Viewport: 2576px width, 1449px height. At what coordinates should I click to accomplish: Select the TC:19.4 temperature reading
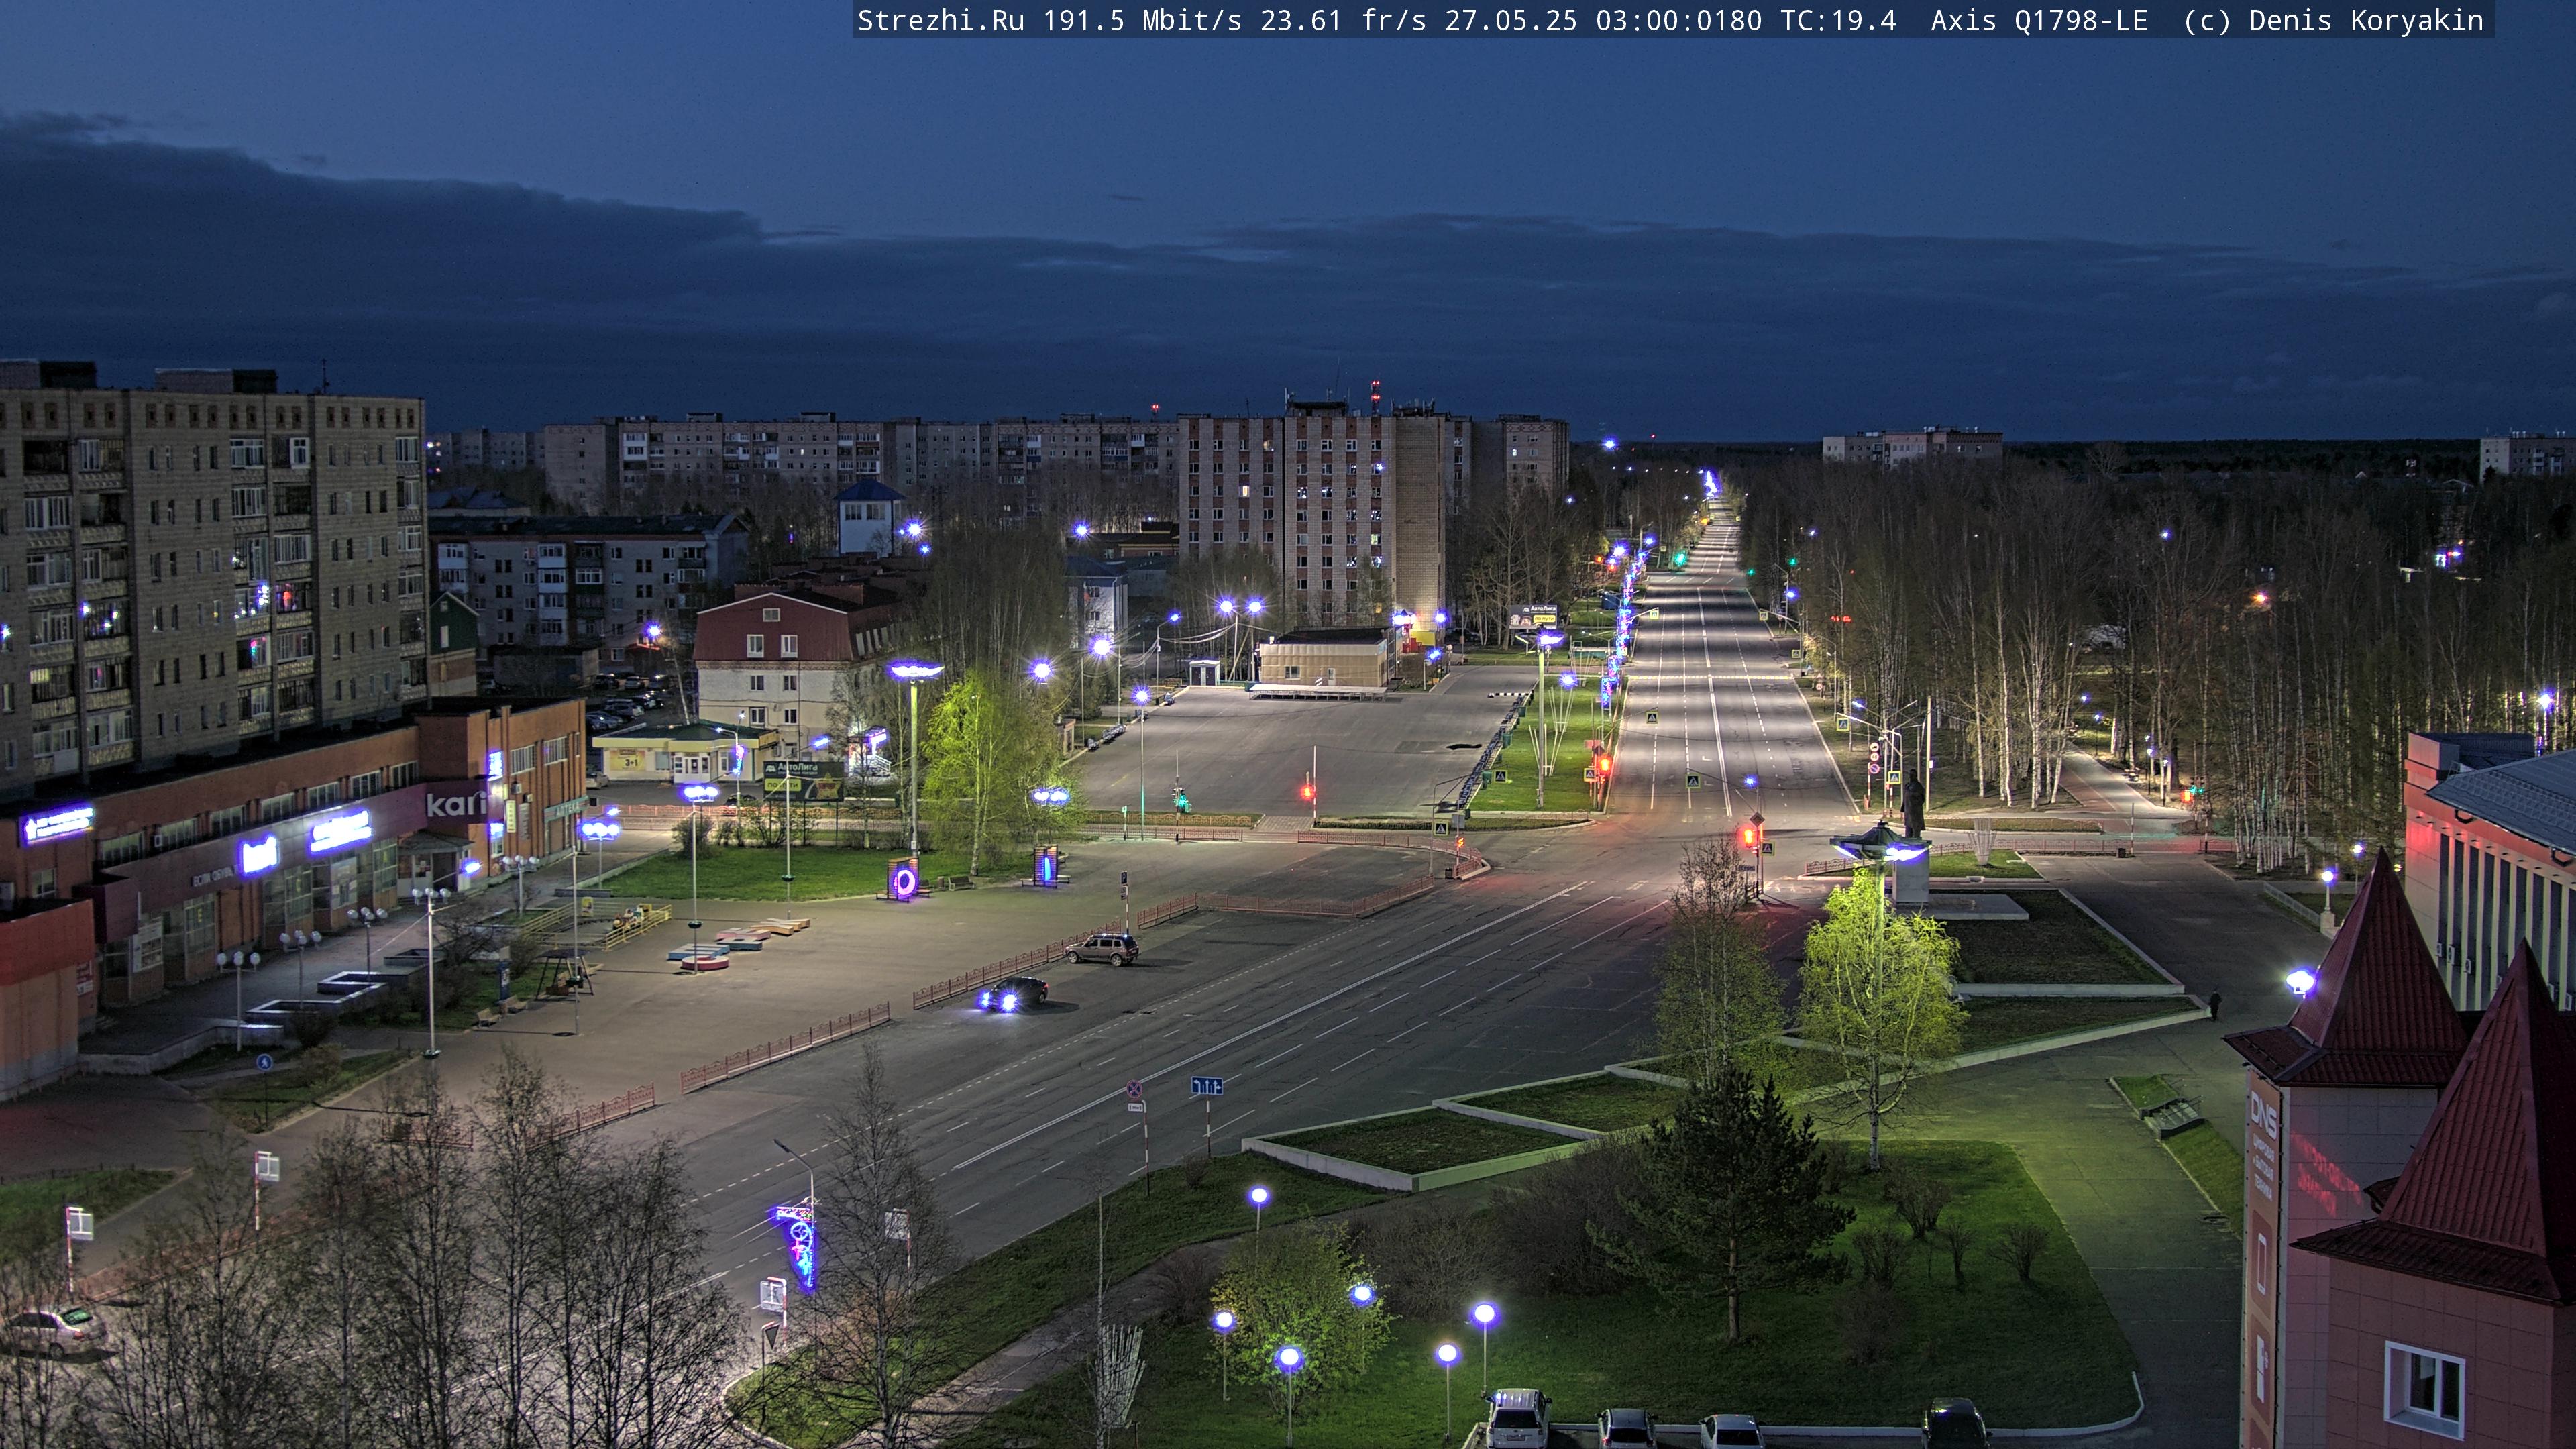(1838, 21)
